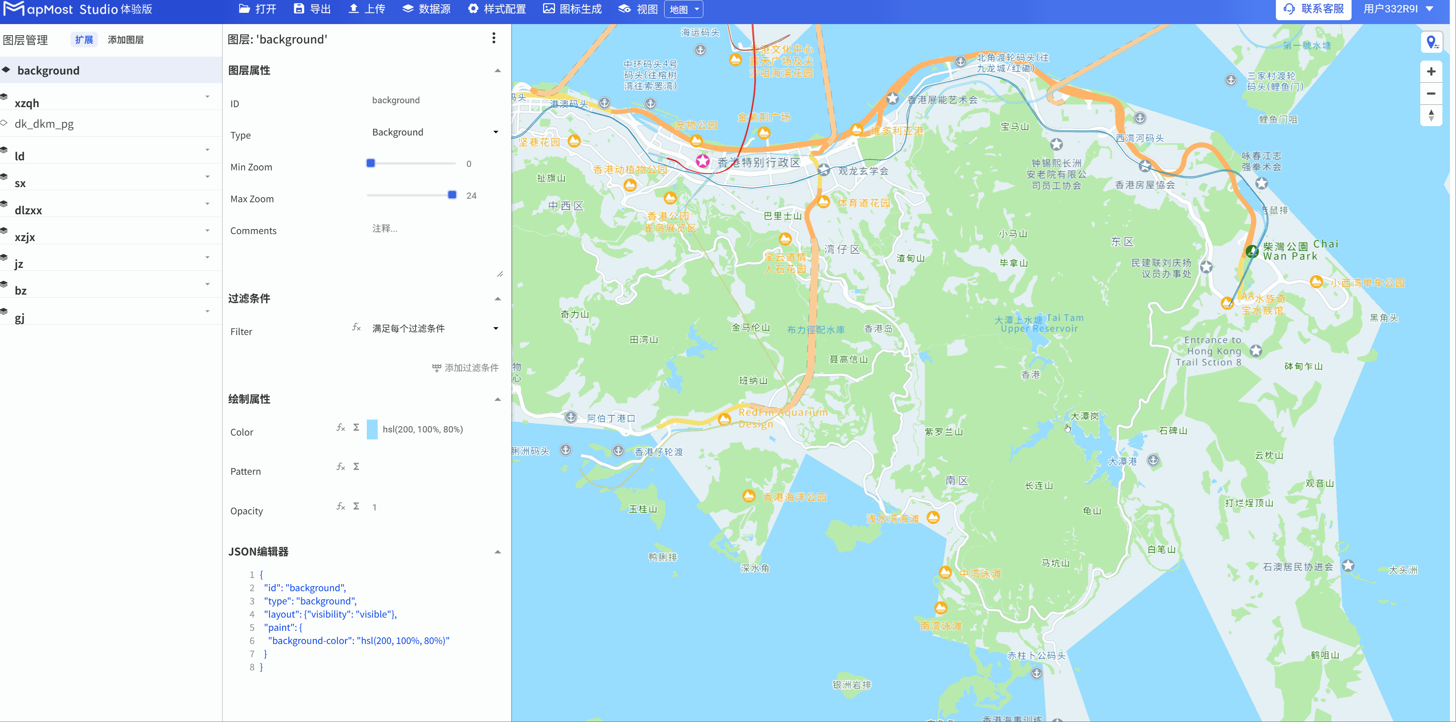
Task: Switch to the 添加图层 tab
Action: (x=125, y=40)
